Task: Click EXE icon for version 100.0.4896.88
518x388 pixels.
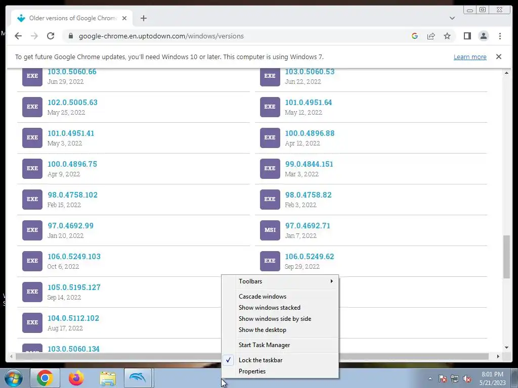Action: coord(270,137)
